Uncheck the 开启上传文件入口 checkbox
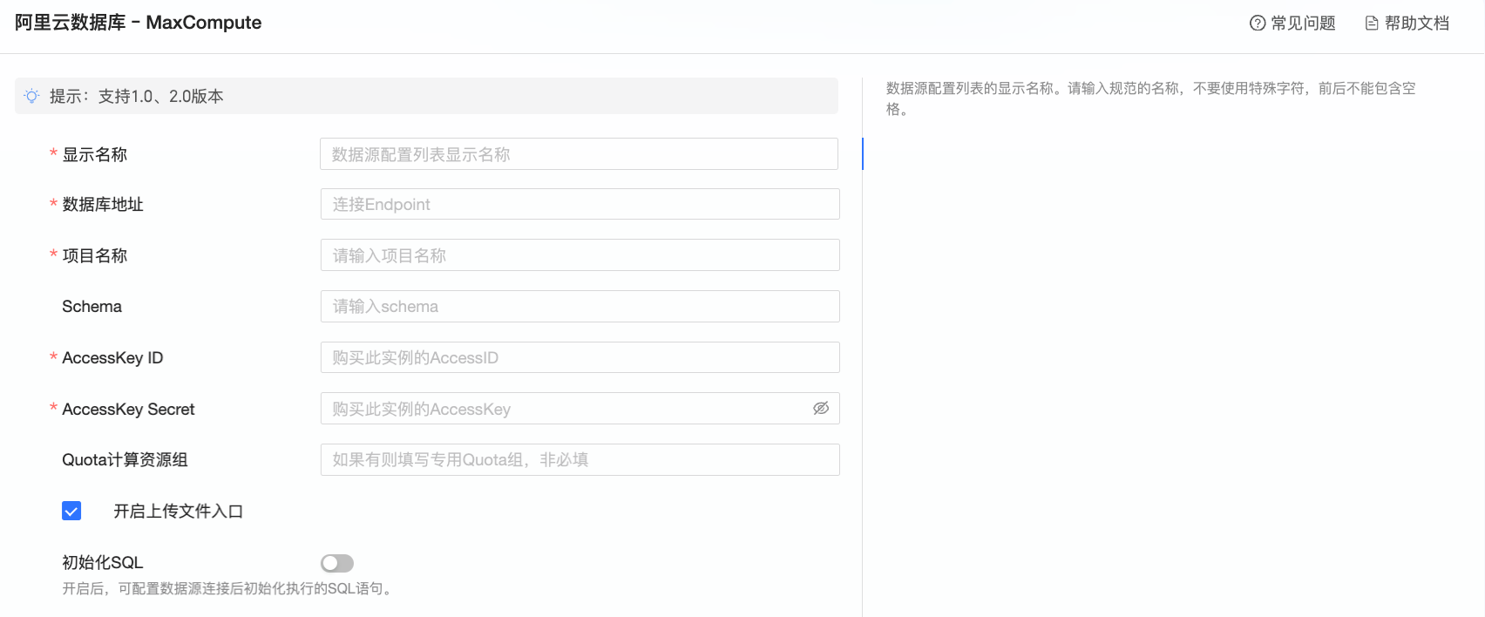Screen dimensions: 1485x617 point(71,511)
